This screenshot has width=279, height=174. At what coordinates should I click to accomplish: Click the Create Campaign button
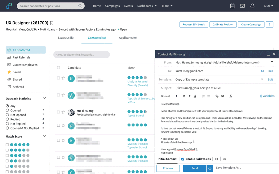(251, 24)
